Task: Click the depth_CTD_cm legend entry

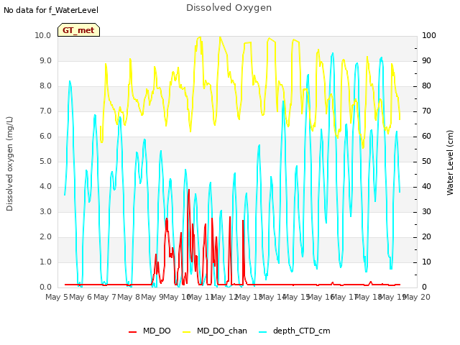Action: tap(295, 331)
